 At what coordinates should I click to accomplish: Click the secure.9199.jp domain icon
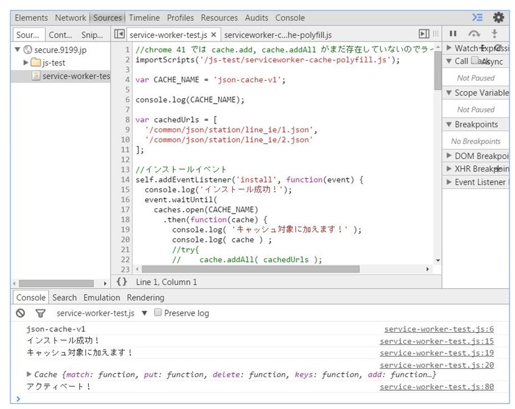(x=28, y=49)
